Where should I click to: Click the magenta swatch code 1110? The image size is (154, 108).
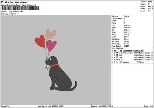[x=117, y=60]
